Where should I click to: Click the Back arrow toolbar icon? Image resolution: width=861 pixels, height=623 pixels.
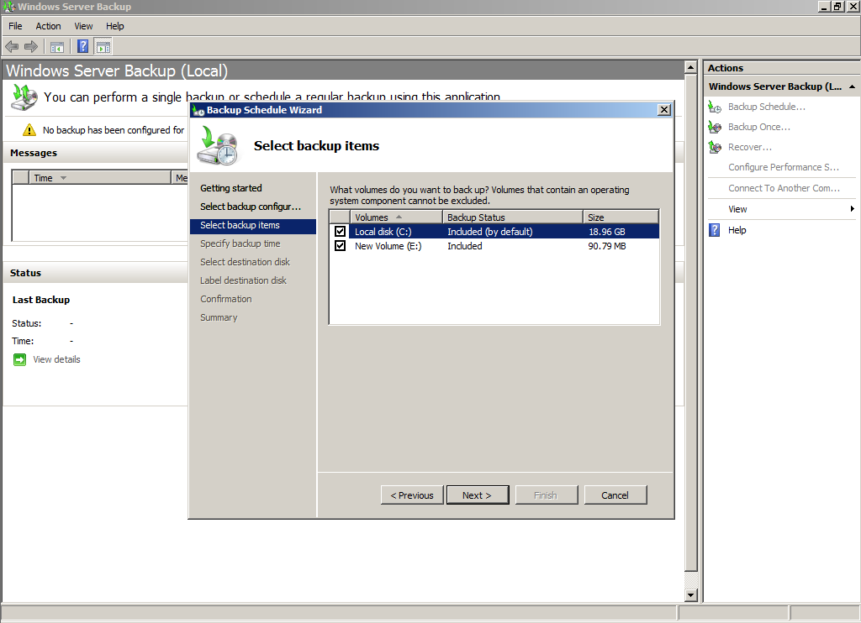coord(12,47)
